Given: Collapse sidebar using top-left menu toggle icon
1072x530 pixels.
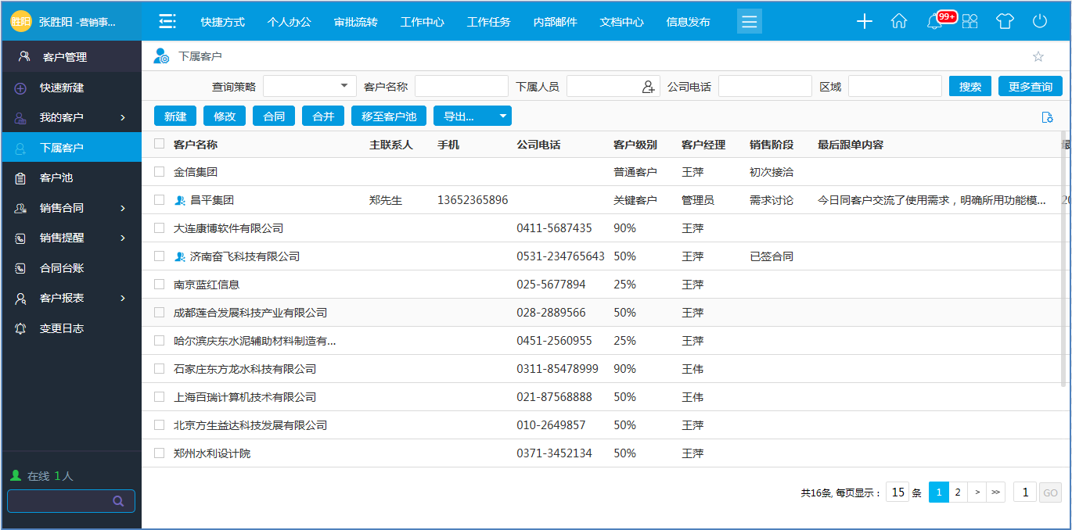Looking at the screenshot, I should pos(167,21).
